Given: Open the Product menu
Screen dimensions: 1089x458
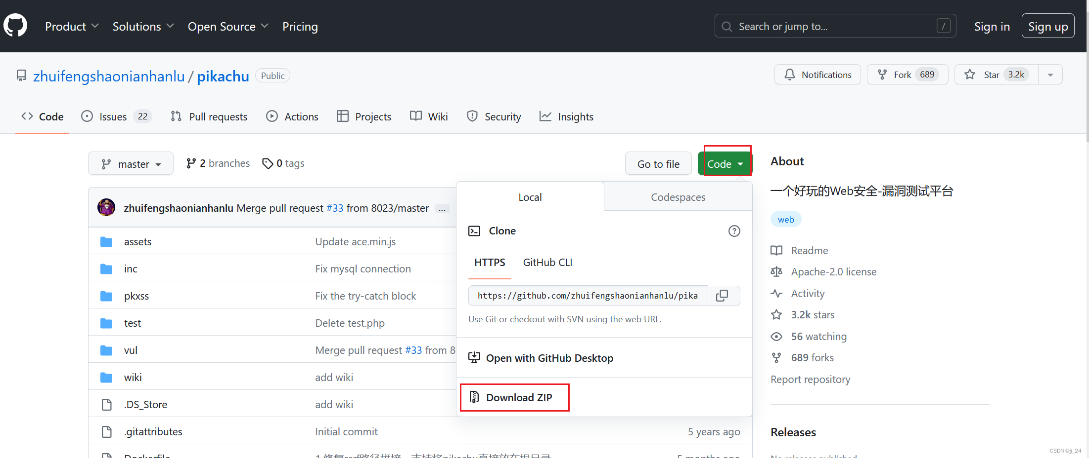Looking at the screenshot, I should tap(72, 26).
